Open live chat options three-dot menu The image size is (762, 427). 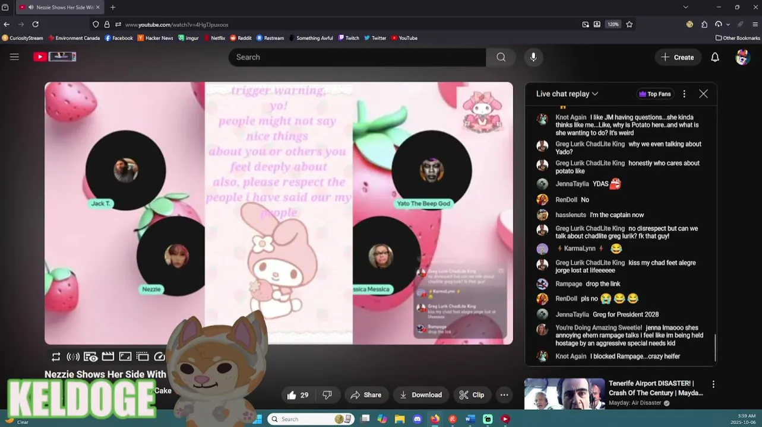[684, 94]
